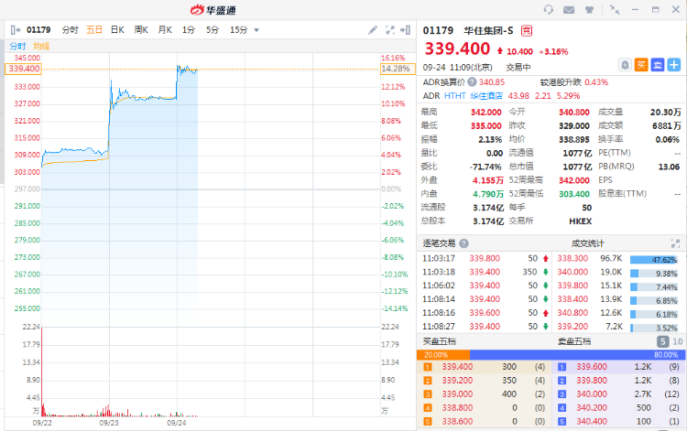Open the skin theme shirt icon
687x431 pixels.
589,10
